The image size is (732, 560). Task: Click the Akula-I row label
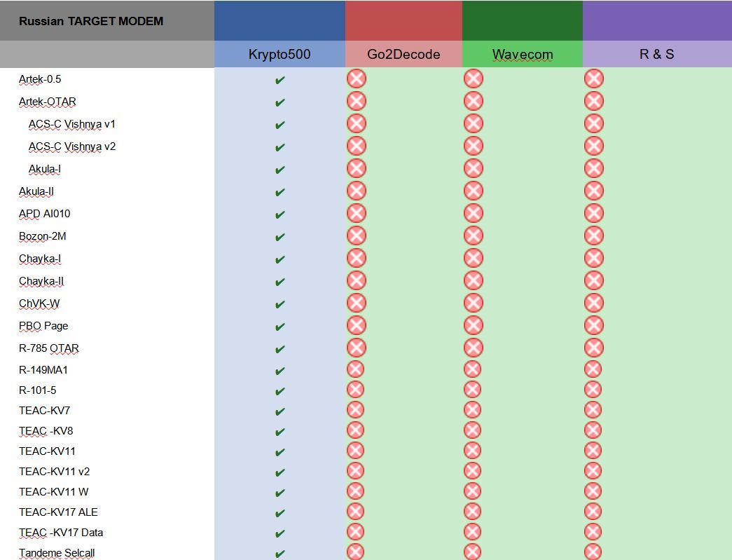[x=44, y=169]
